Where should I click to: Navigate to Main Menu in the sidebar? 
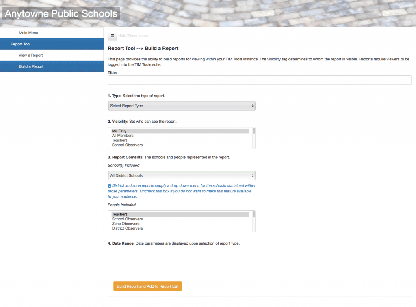click(28, 33)
